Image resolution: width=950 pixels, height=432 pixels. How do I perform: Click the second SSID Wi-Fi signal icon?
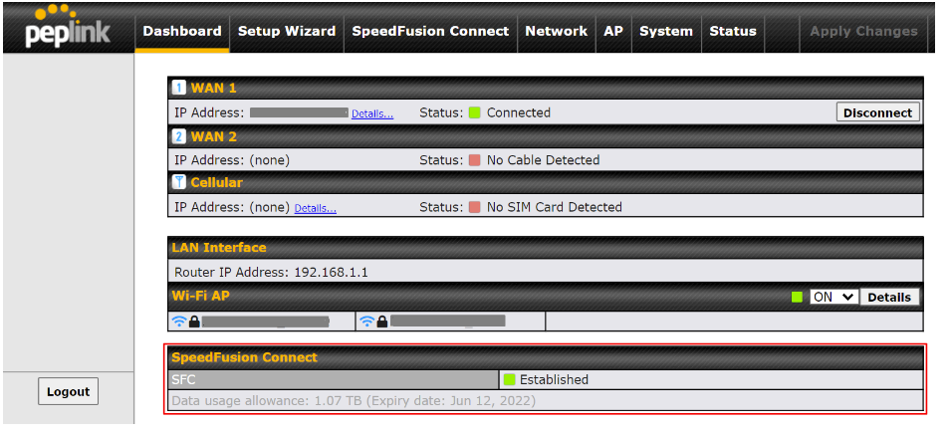(367, 322)
